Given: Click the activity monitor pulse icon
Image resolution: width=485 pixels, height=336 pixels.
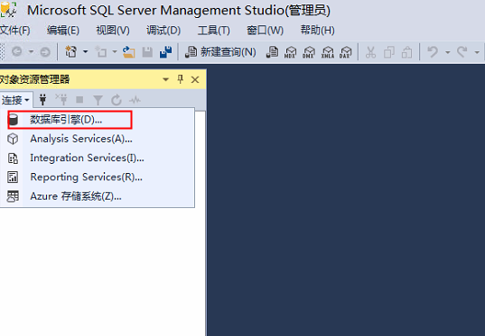Looking at the screenshot, I should pyautogui.click(x=135, y=100).
